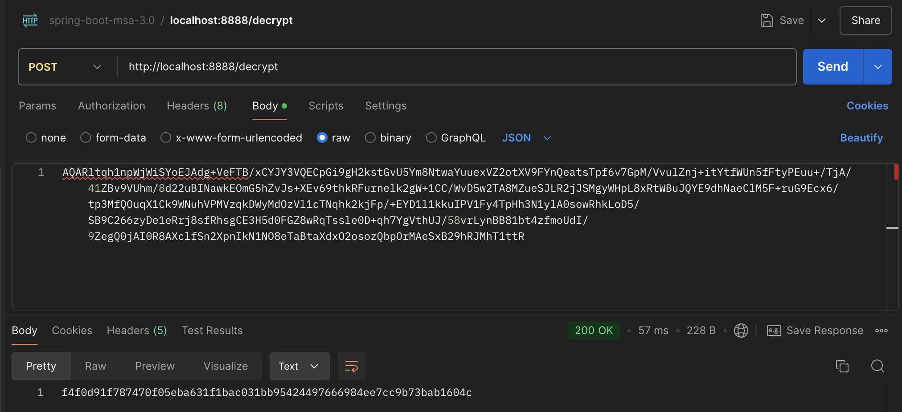Open the network globe icon in response bar
The height and width of the screenshot is (412, 902).
(x=741, y=331)
